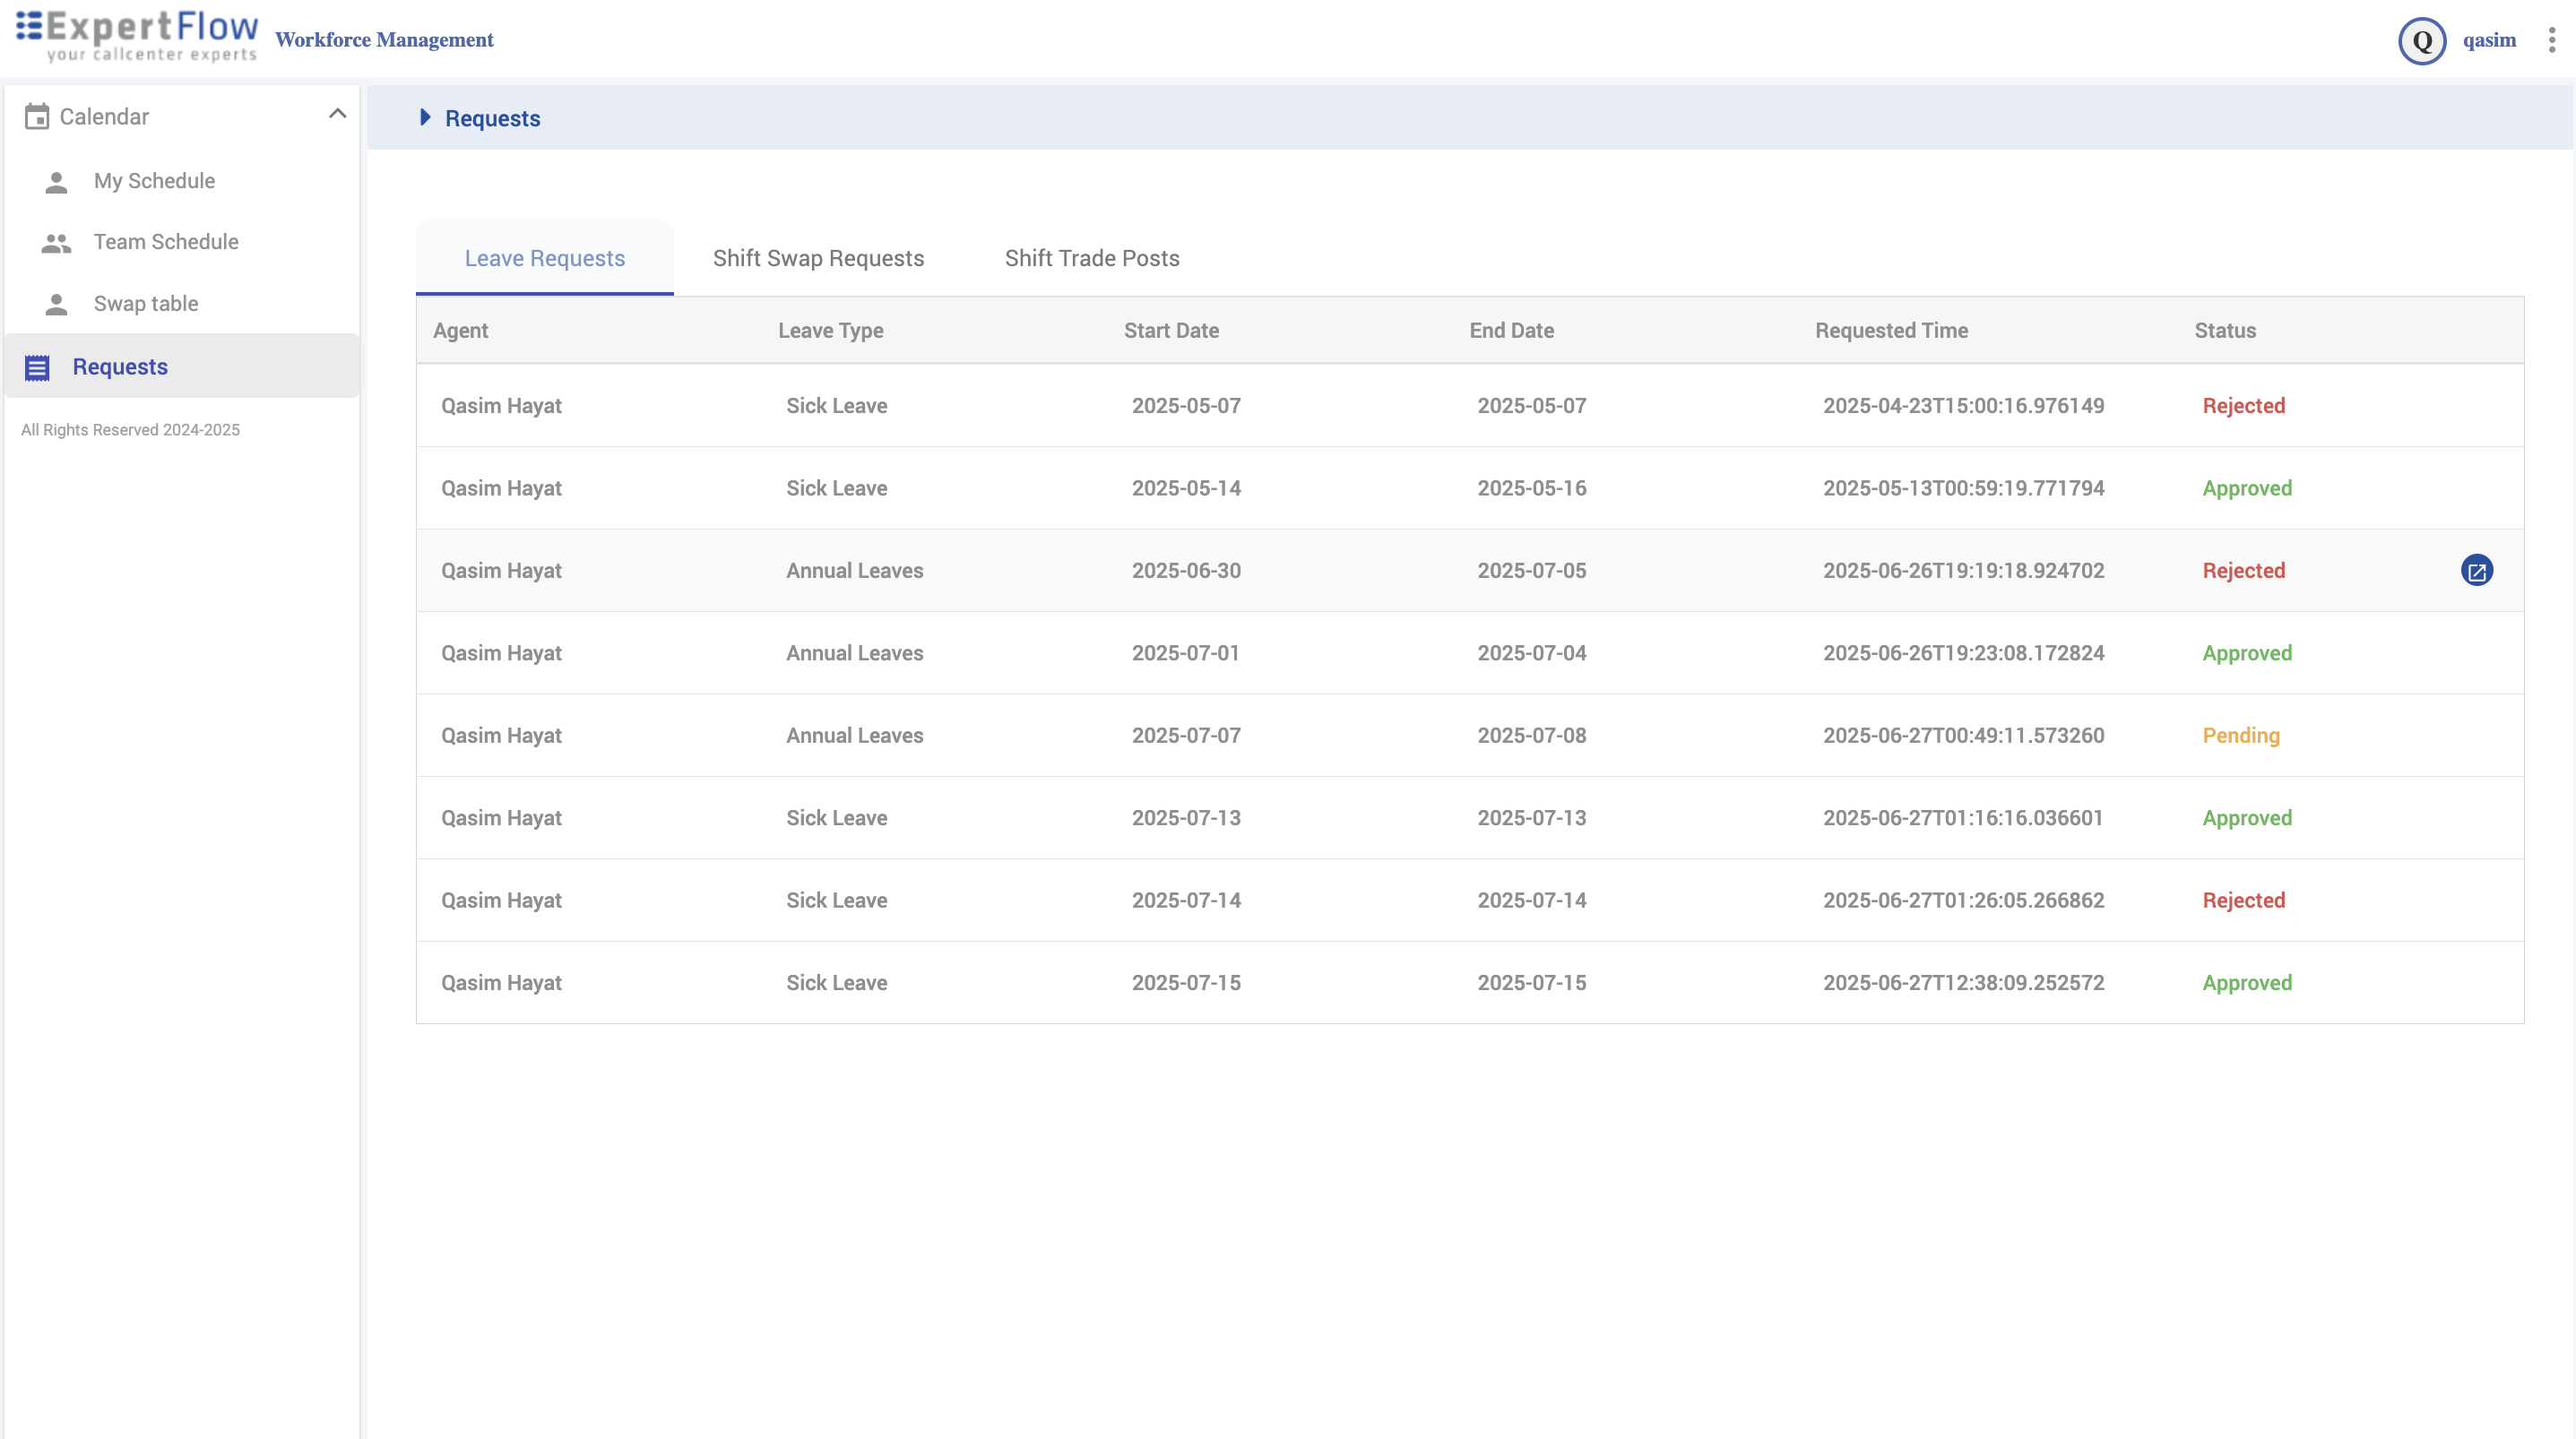
Task: Click the Team Schedule group icon
Action: 56,243
